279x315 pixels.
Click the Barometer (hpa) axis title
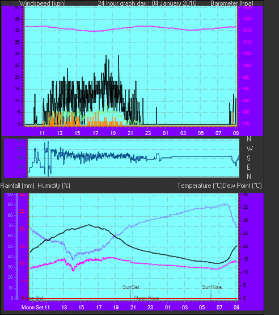(x=232, y=3)
